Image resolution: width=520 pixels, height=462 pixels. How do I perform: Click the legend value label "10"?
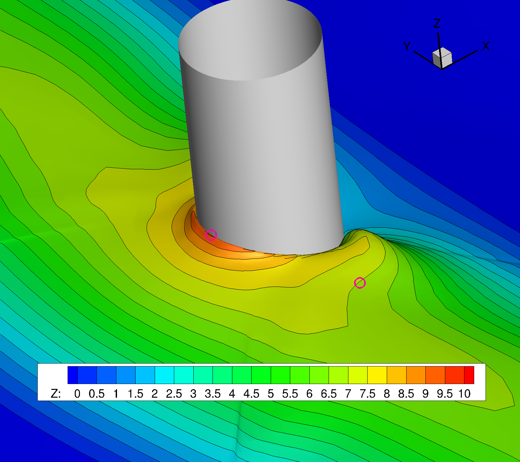(464, 394)
